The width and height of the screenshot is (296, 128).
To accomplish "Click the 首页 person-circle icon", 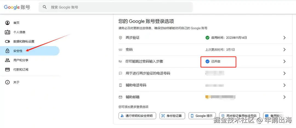I will (x=7, y=23).
